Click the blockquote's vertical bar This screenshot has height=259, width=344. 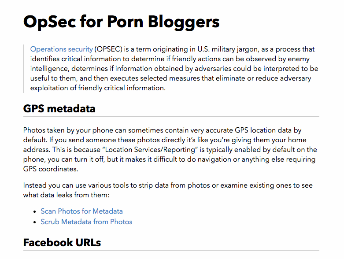point(24,69)
